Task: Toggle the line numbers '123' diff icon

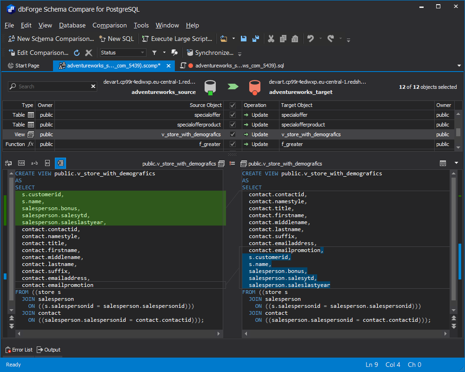Action: [x=21, y=163]
